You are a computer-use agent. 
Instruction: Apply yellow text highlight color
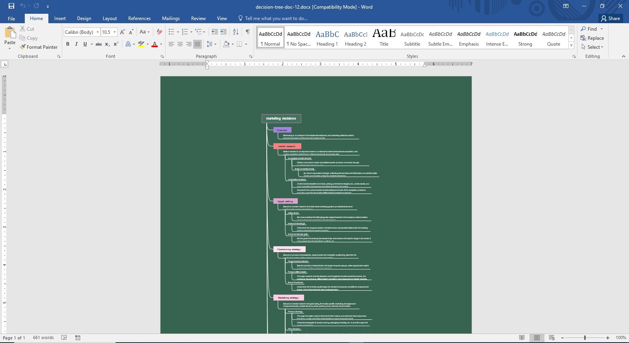[x=141, y=44]
